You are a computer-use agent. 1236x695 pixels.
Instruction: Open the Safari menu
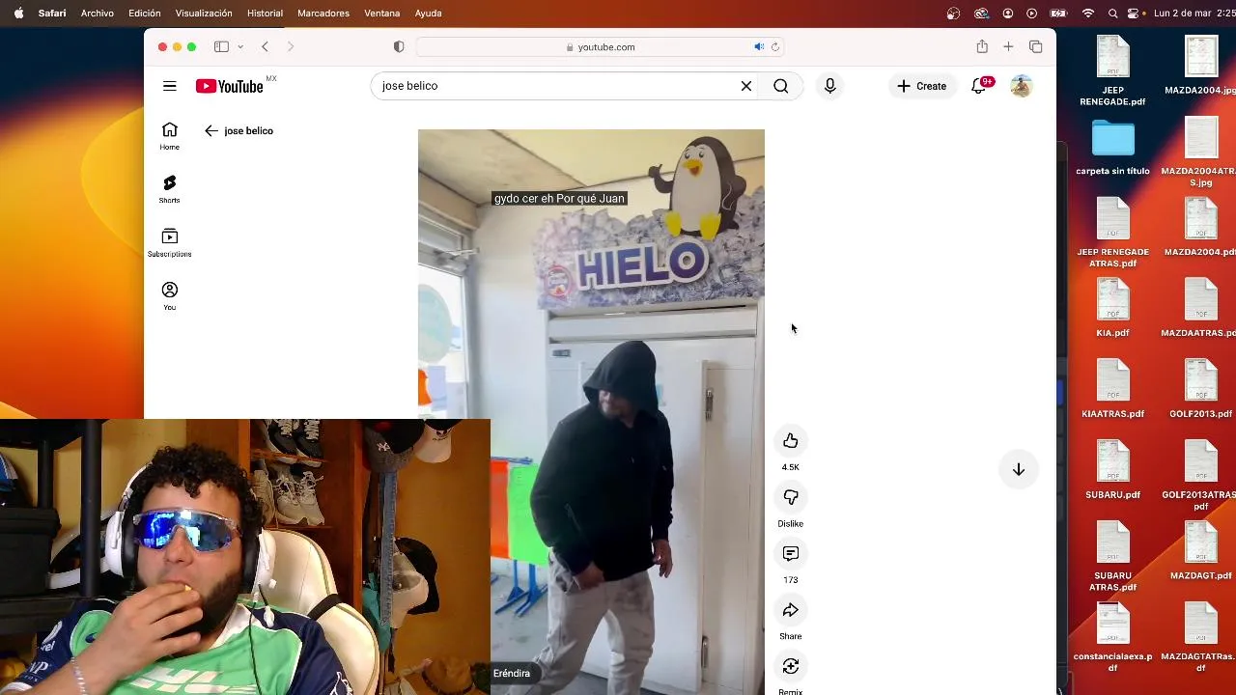pyautogui.click(x=52, y=13)
